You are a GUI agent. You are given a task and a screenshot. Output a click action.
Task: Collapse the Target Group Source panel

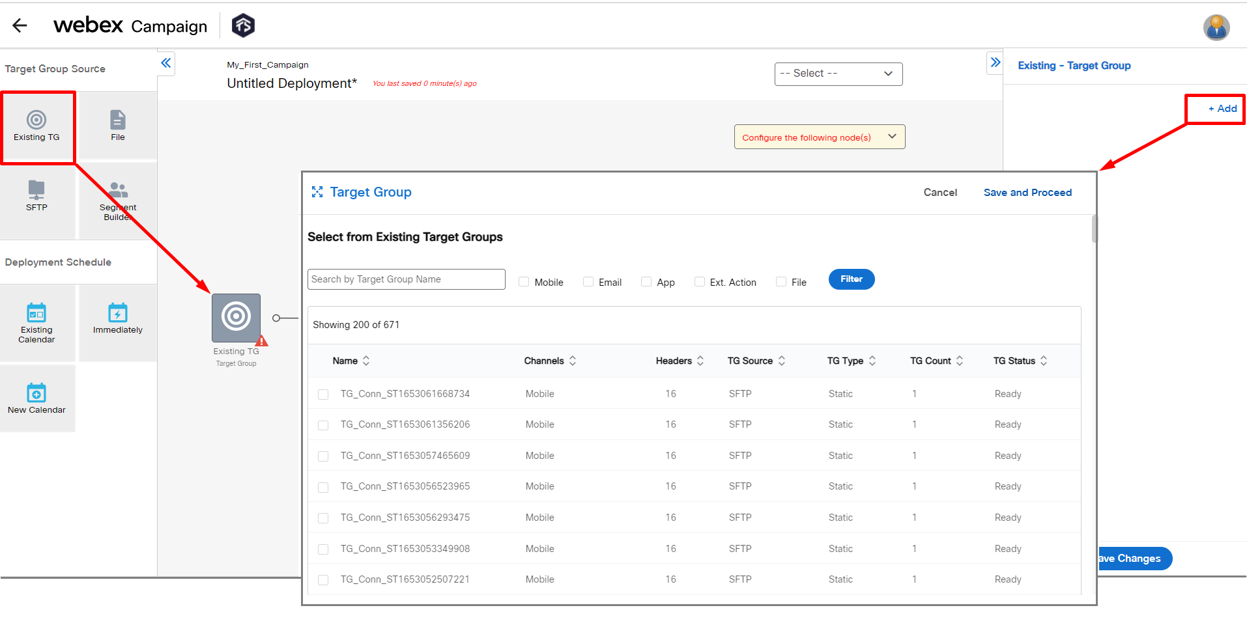click(165, 63)
